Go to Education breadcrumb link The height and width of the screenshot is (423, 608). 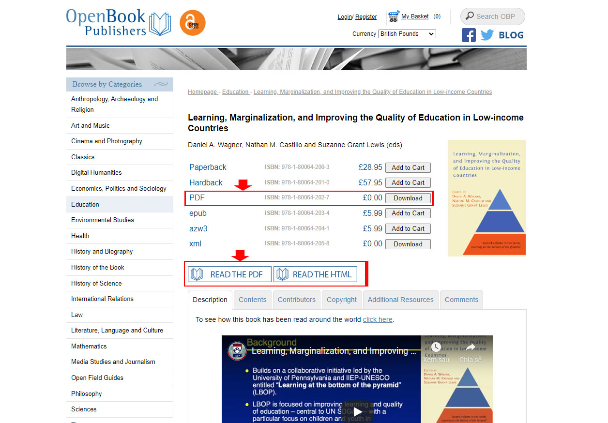235,92
